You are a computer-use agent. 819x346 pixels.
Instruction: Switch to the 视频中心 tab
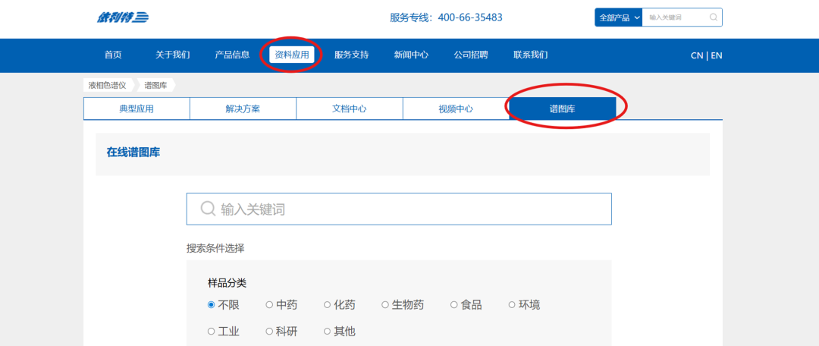[x=456, y=109]
